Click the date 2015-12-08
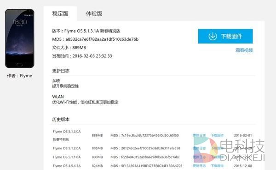 pyautogui.click(x=243, y=166)
